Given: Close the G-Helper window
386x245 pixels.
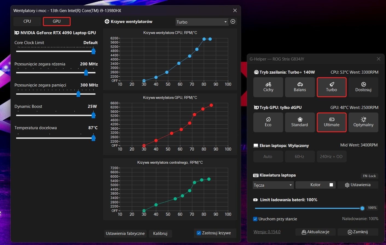Looking at the screenshot, I should (379, 59).
